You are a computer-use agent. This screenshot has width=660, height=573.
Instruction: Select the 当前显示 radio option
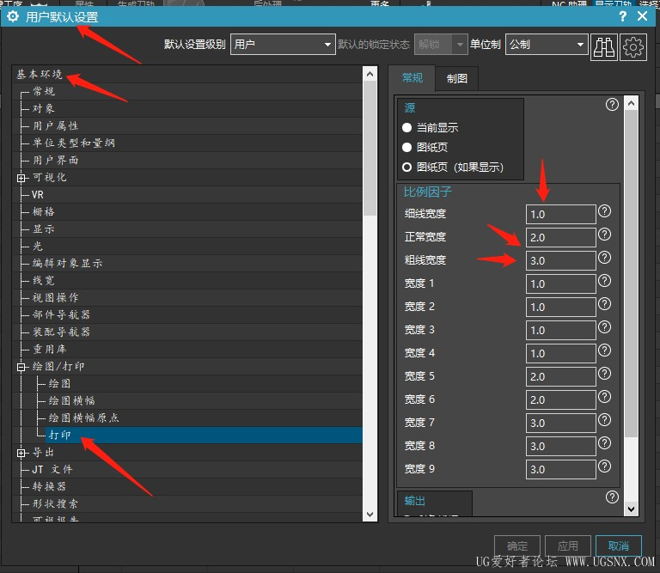coord(406,127)
